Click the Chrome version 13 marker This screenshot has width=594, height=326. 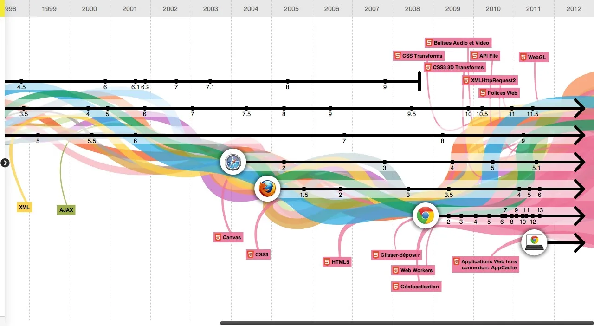click(540, 216)
